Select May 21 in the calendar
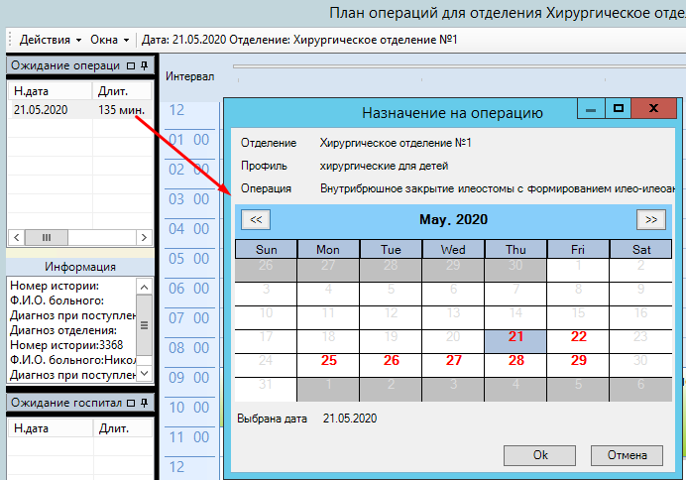This screenshot has height=480, width=686. pos(515,341)
